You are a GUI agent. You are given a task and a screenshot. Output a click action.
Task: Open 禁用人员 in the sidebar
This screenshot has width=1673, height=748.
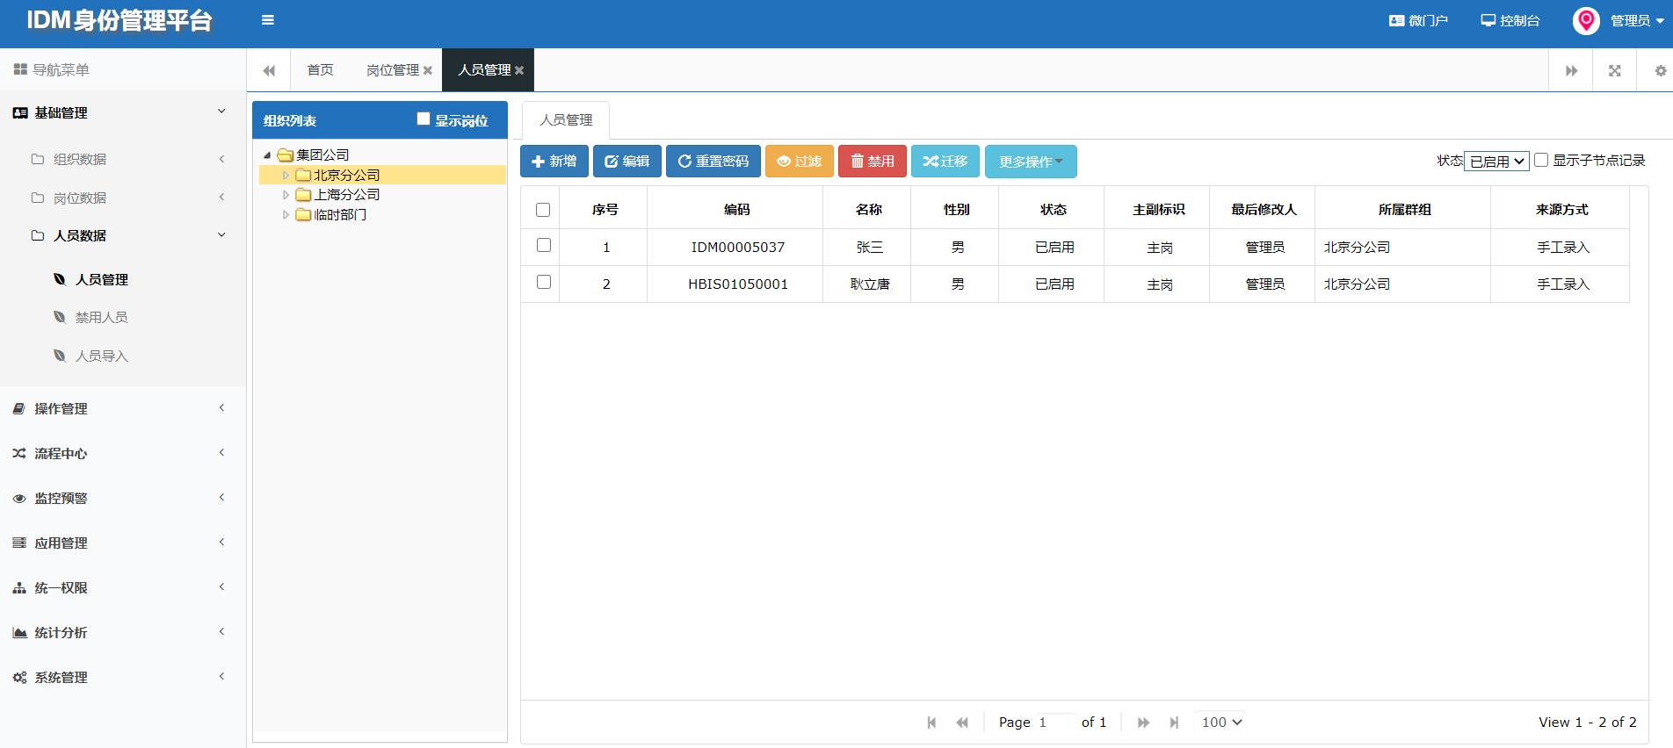point(102,317)
